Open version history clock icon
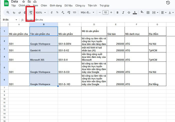This screenshot has width=175, height=122. coord(168,3)
